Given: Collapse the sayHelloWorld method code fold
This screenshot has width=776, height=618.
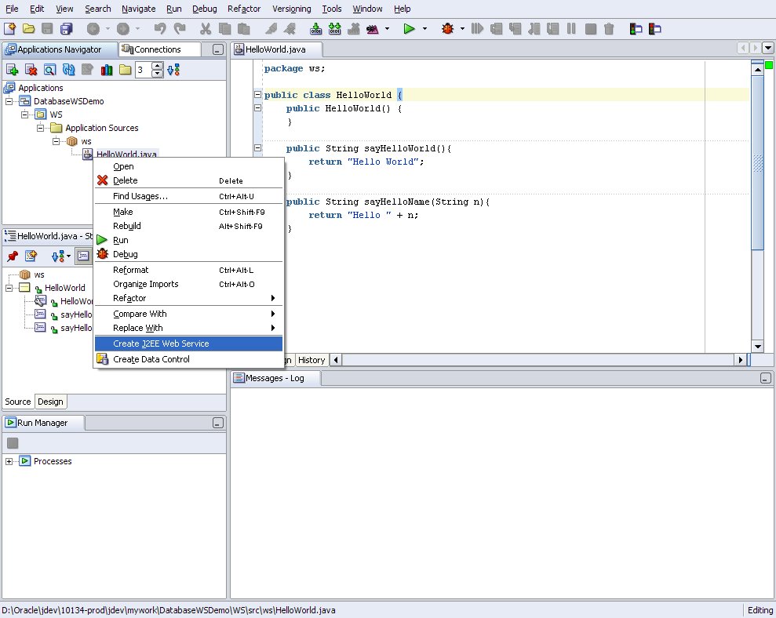Looking at the screenshot, I should 258,147.
